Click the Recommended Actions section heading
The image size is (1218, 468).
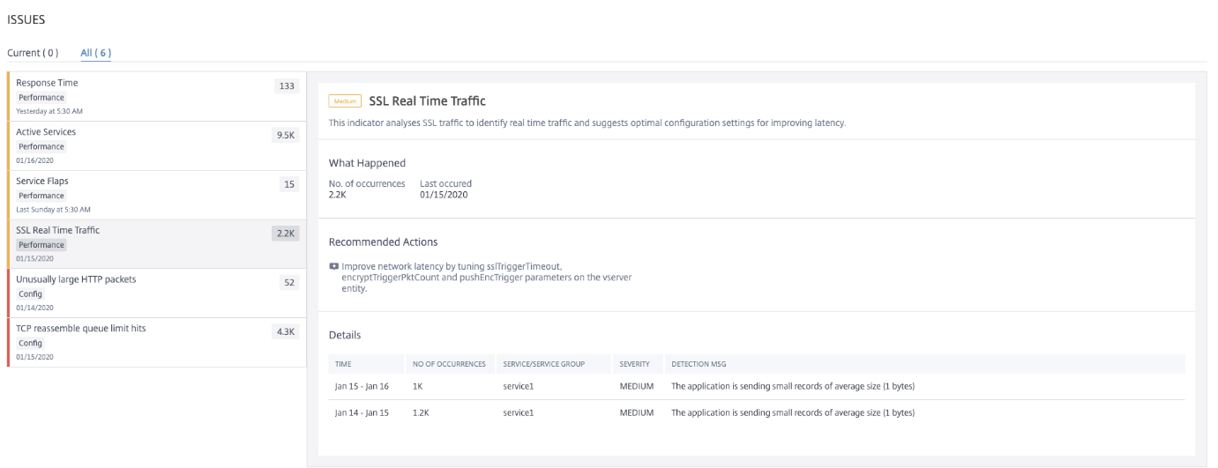click(383, 241)
